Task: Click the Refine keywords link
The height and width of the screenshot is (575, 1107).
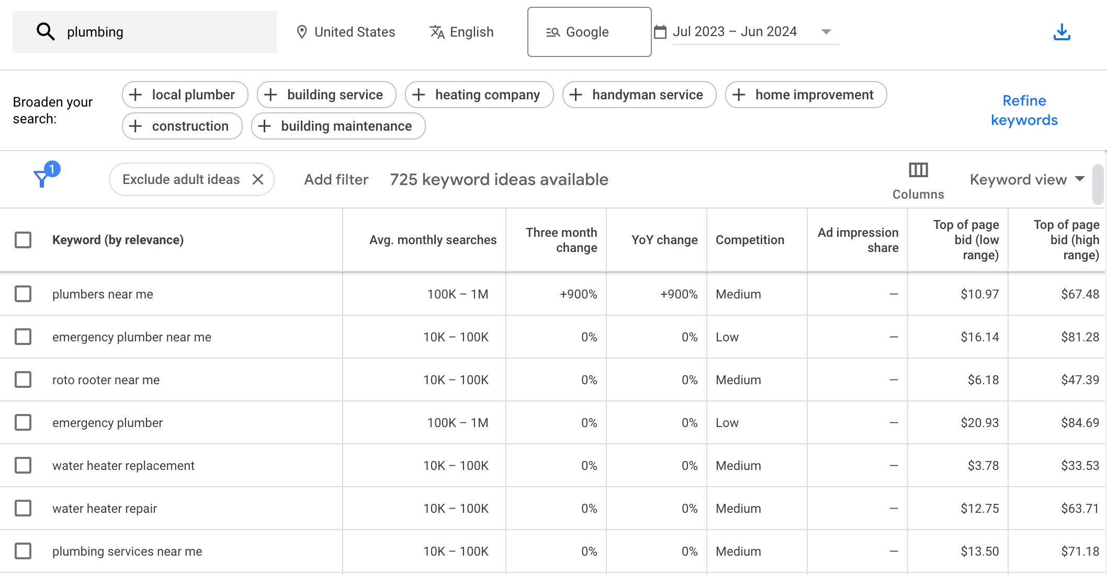Action: pyautogui.click(x=1024, y=110)
